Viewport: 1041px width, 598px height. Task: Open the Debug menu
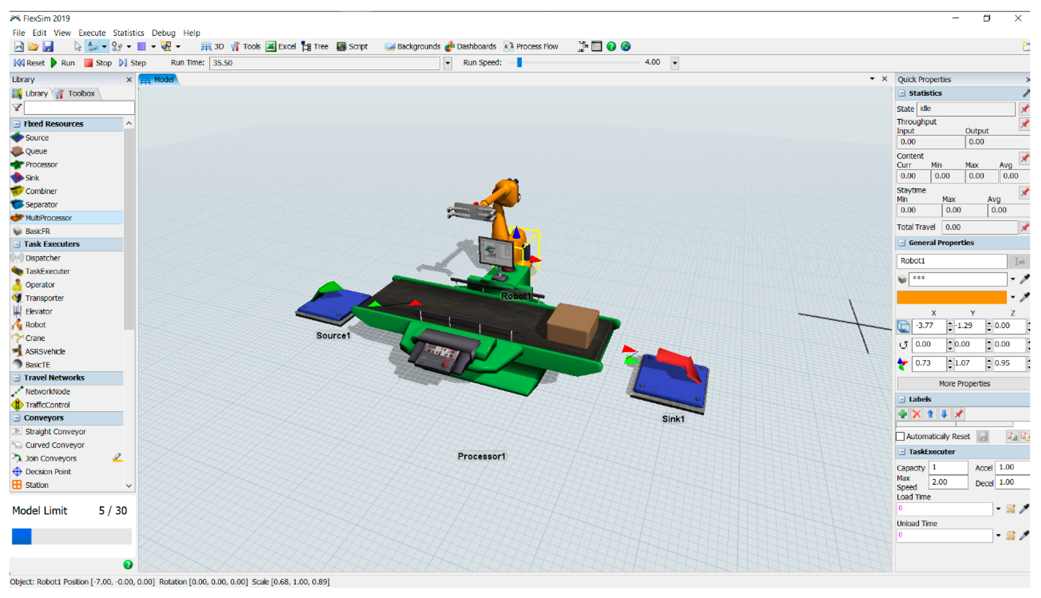pos(164,33)
